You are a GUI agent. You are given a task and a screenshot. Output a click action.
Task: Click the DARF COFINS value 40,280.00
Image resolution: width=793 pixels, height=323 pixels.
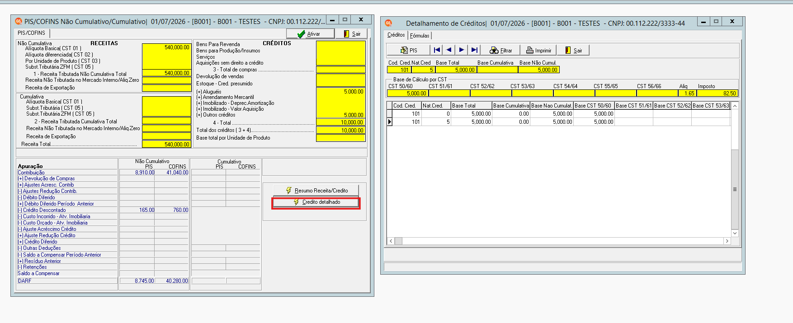[177, 281]
